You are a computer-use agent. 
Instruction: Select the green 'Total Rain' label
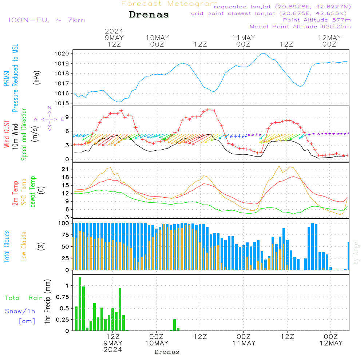pyautogui.click(x=24, y=298)
